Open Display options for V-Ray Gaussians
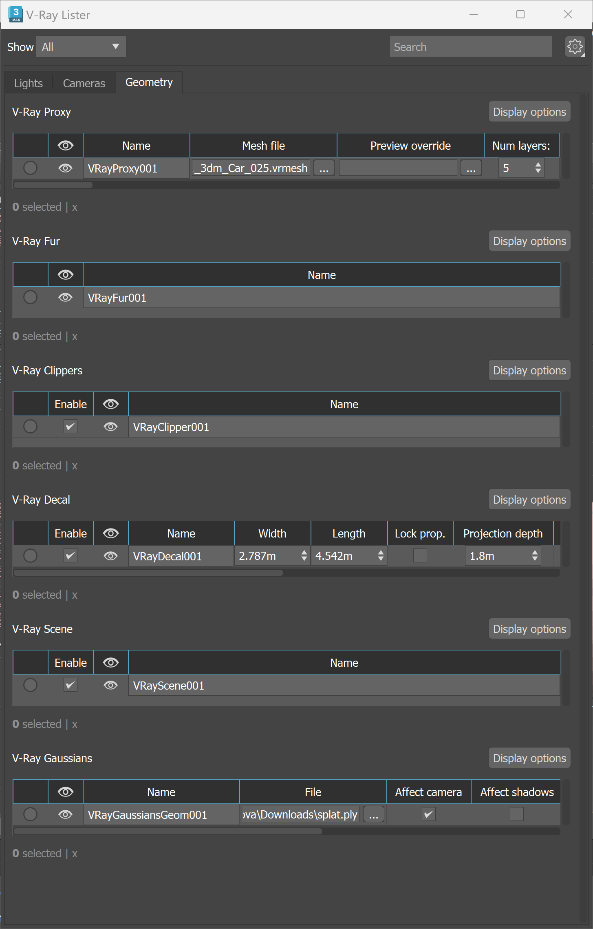The image size is (593, 929). pyautogui.click(x=529, y=758)
